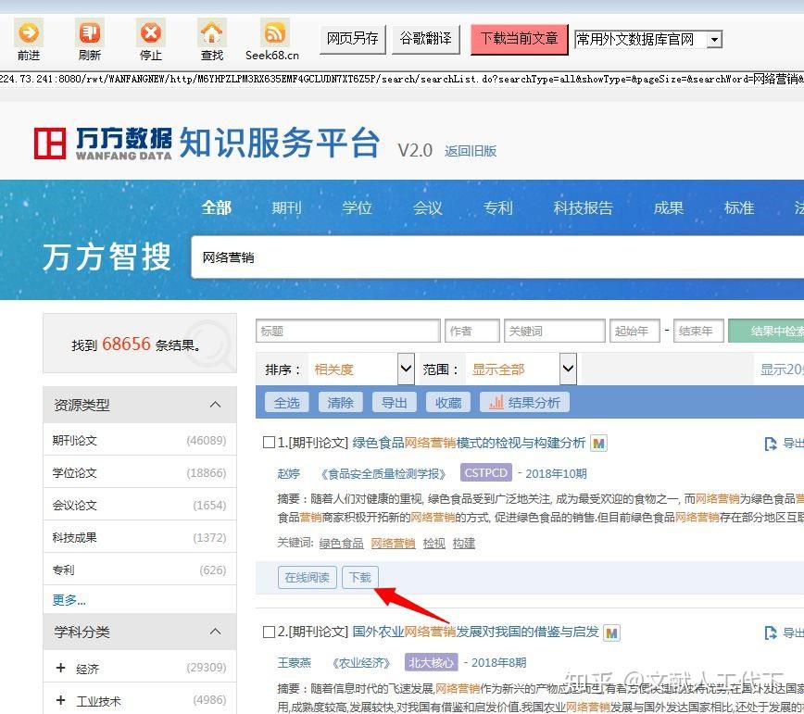Switch to the 期刊 tab
Image resolution: width=804 pixels, height=714 pixels.
(286, 208)
